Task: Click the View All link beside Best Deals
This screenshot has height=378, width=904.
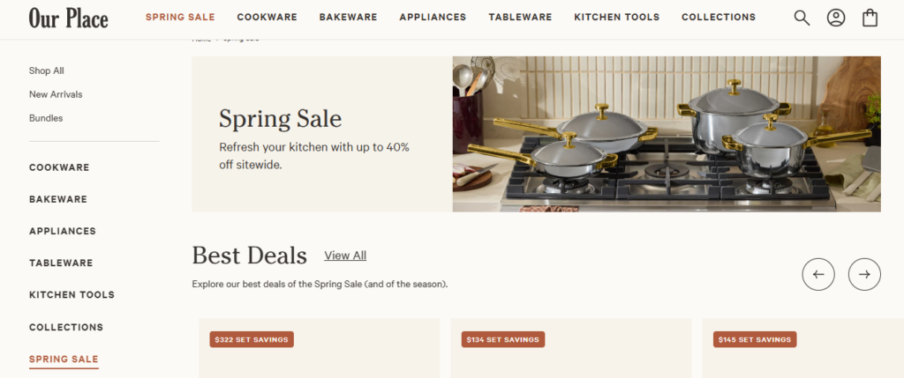Action: [x=345, y=256]
